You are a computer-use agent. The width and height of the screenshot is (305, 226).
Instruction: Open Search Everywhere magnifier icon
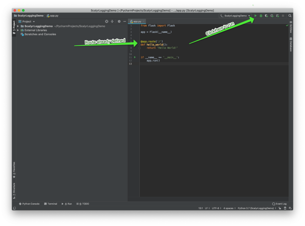pos(290,16)
